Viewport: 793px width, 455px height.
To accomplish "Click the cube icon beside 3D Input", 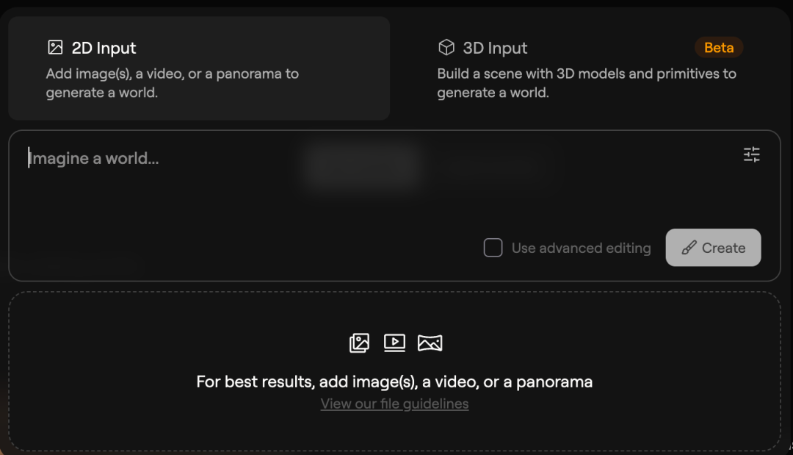I will (x=446, y=48).
